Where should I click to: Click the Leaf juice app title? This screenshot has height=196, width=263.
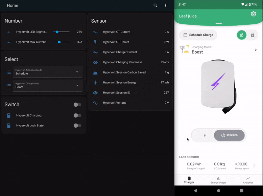tap(188, 16)
